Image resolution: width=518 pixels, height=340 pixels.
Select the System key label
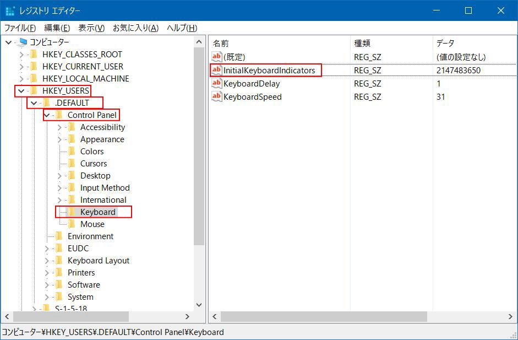pos(80,297)
